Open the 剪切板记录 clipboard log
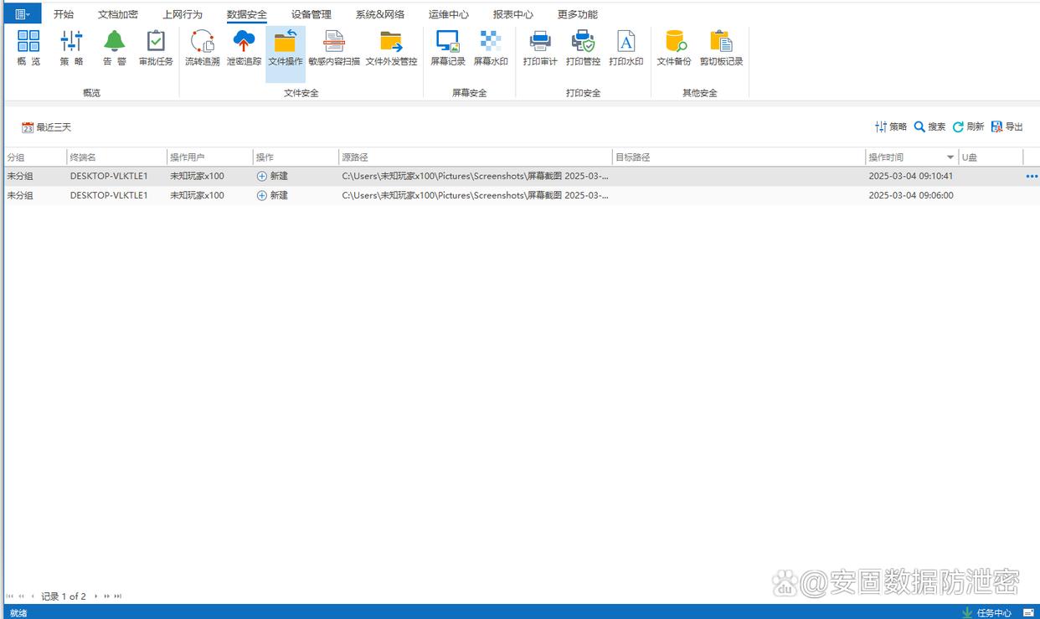This screenshot has width=1040, height=619. 721,48
